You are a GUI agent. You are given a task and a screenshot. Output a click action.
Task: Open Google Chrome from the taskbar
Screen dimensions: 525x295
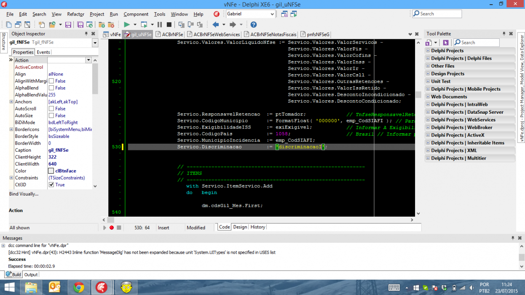pyautogui.click(x=79, y=287)
